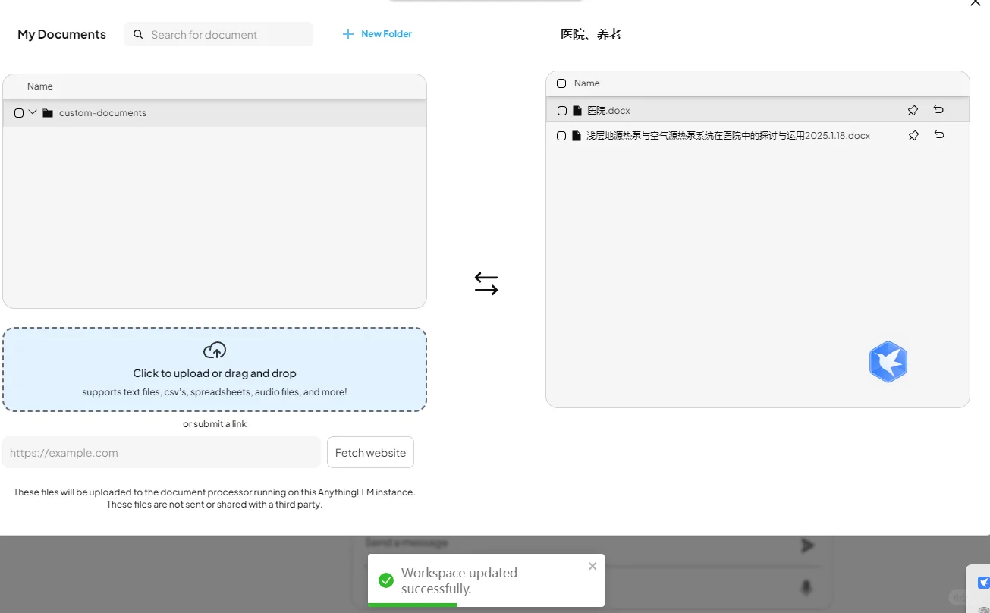990x613 pixels.
Task: Click the search magnifier icon
Action: [x=138, y=34]
